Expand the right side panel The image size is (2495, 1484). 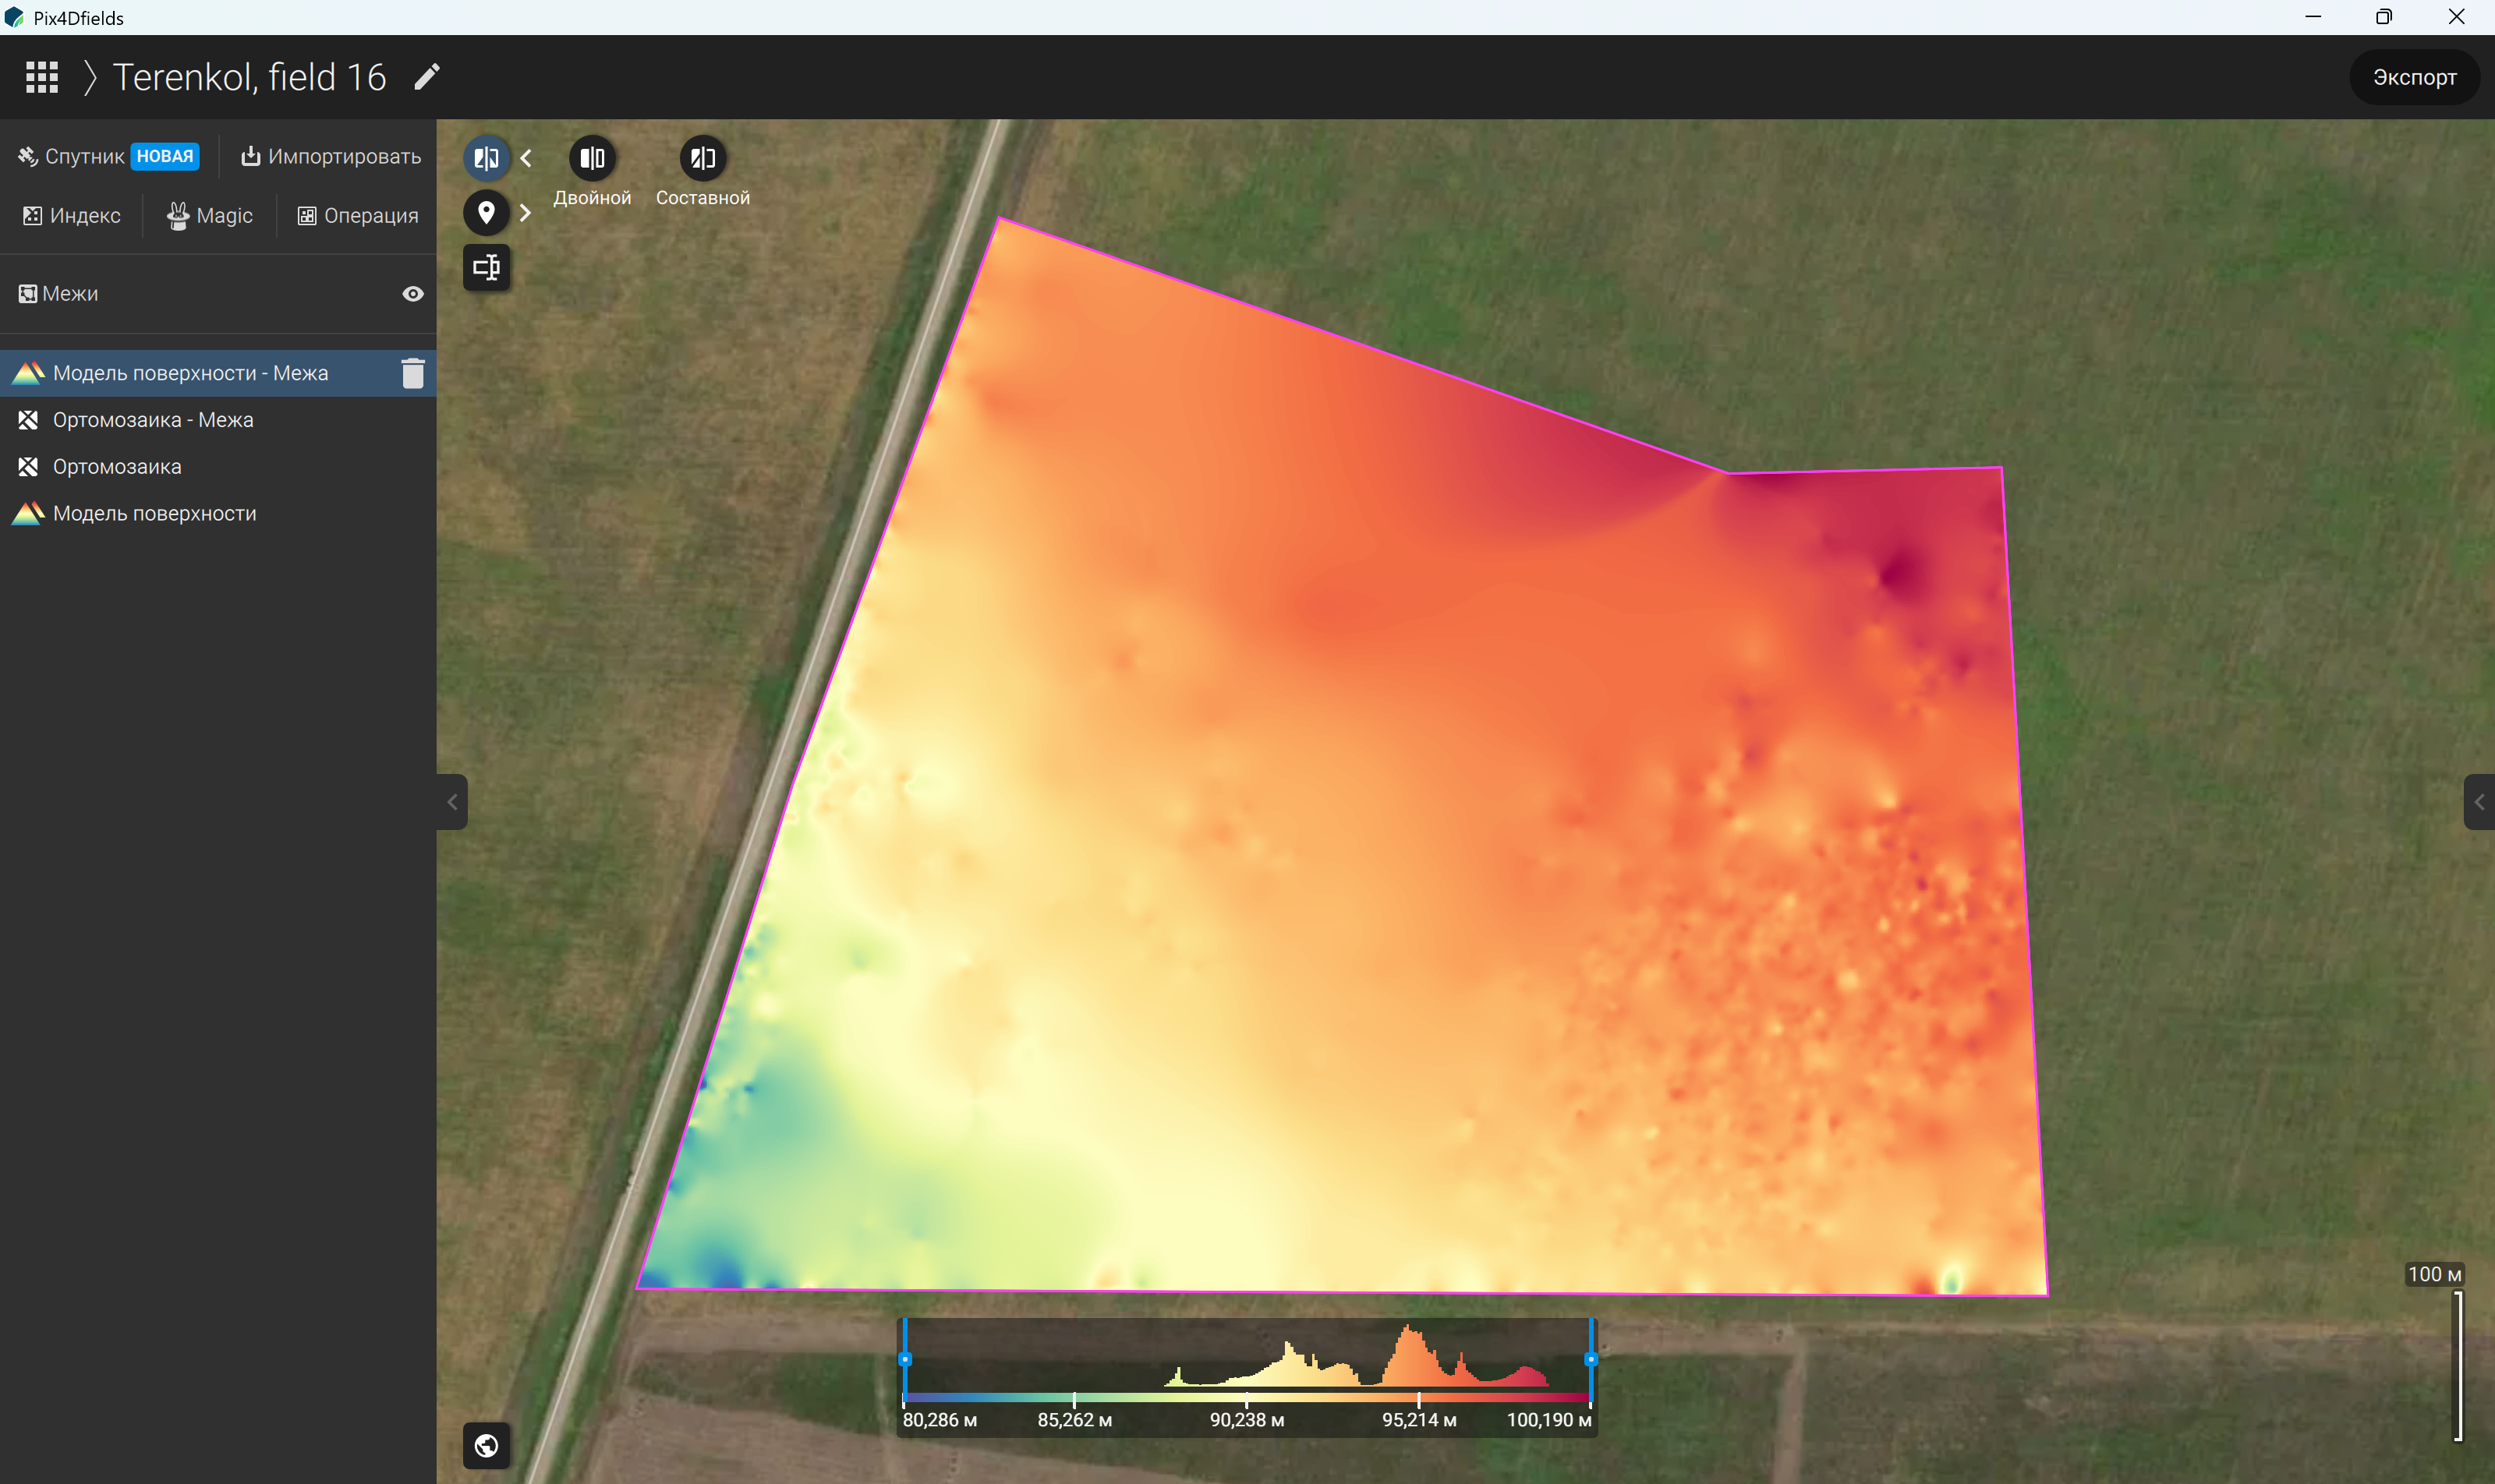pos(2479,802)
